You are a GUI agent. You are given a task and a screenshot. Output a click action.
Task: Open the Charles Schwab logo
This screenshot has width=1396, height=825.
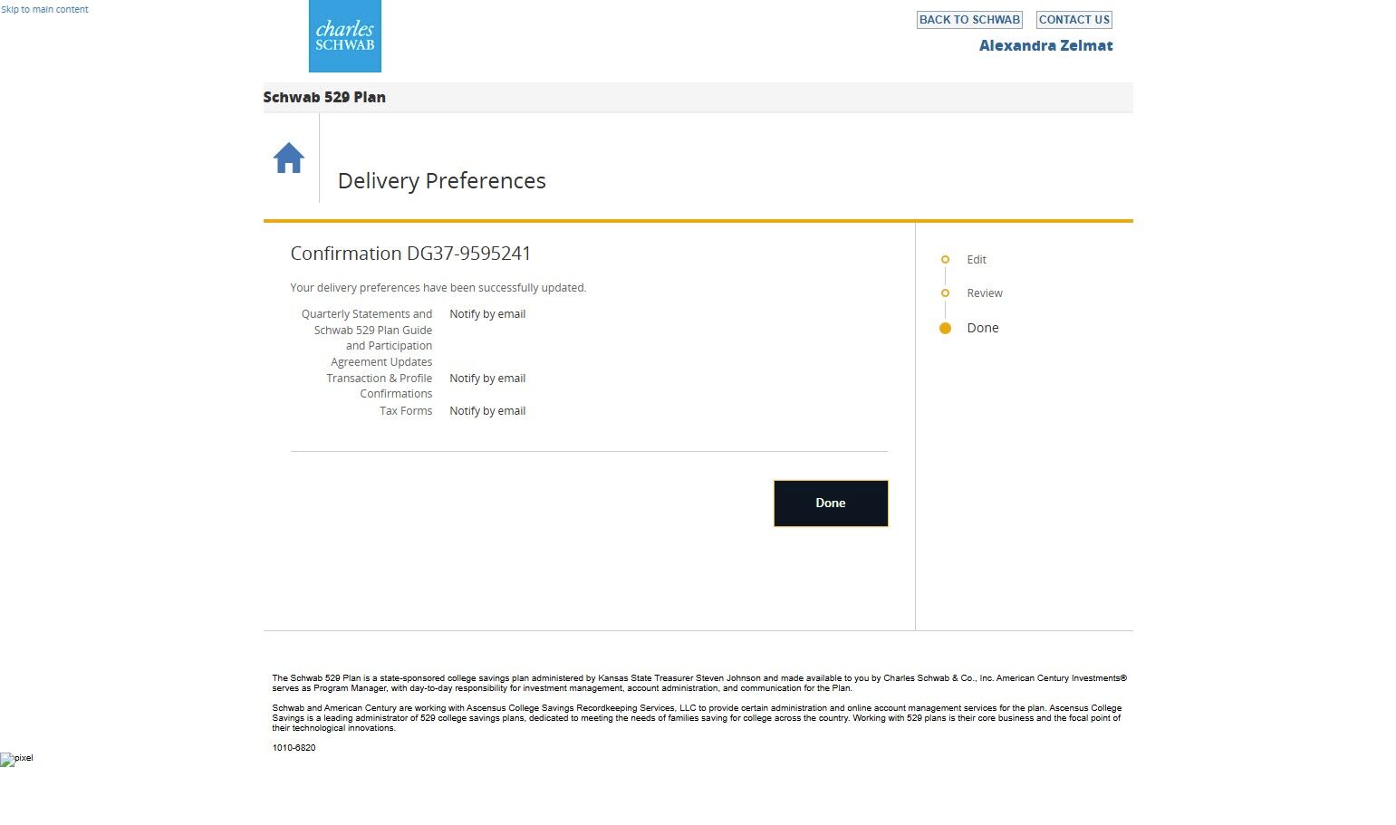[345, 36]
